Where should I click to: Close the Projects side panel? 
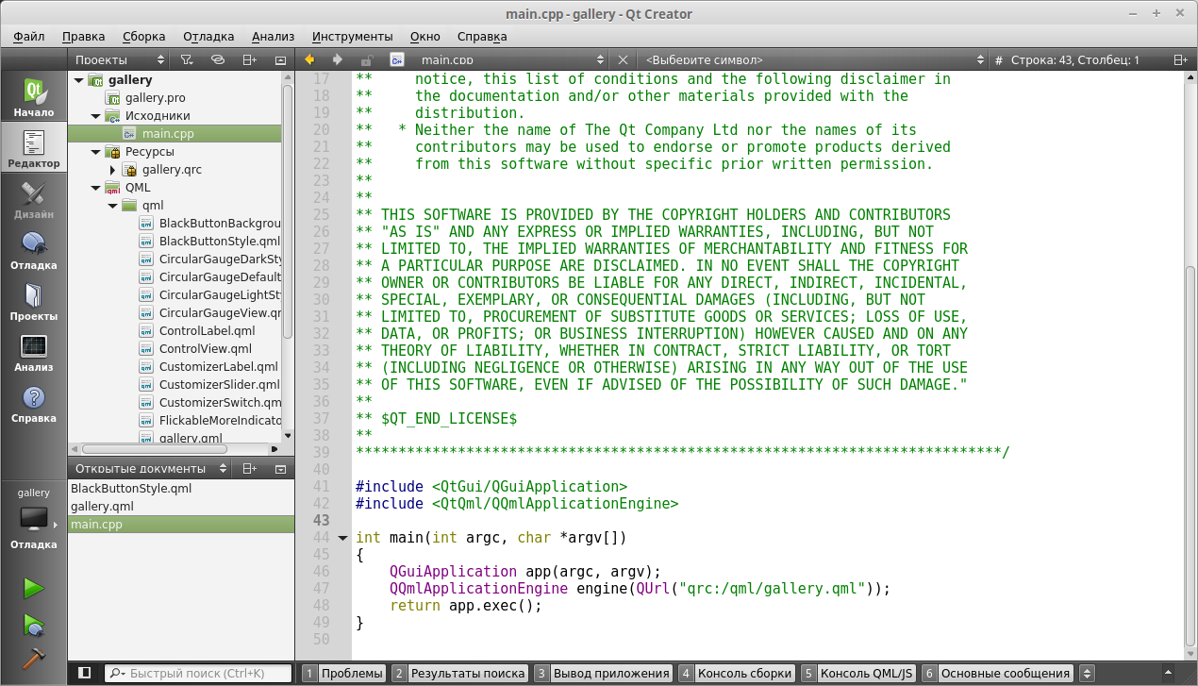point(280,59)
